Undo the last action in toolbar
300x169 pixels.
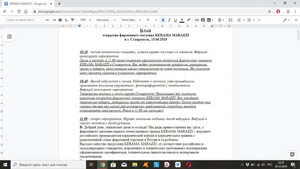point(48,20)
